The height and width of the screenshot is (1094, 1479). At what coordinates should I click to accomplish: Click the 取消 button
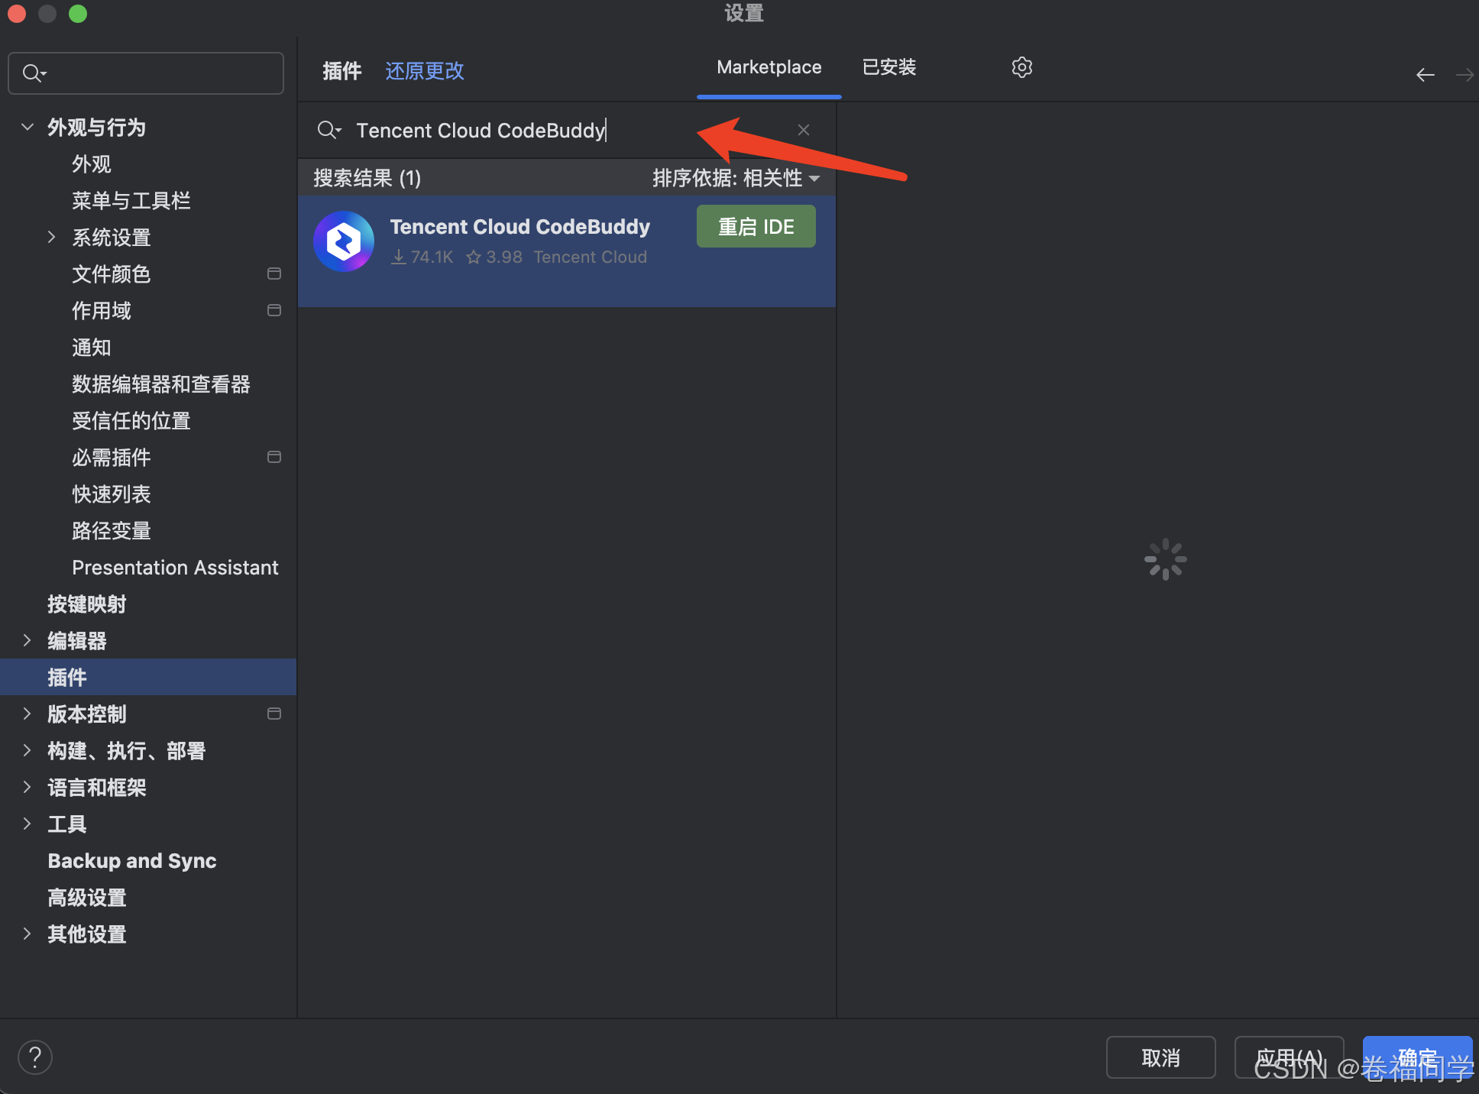(1160, 1057)
